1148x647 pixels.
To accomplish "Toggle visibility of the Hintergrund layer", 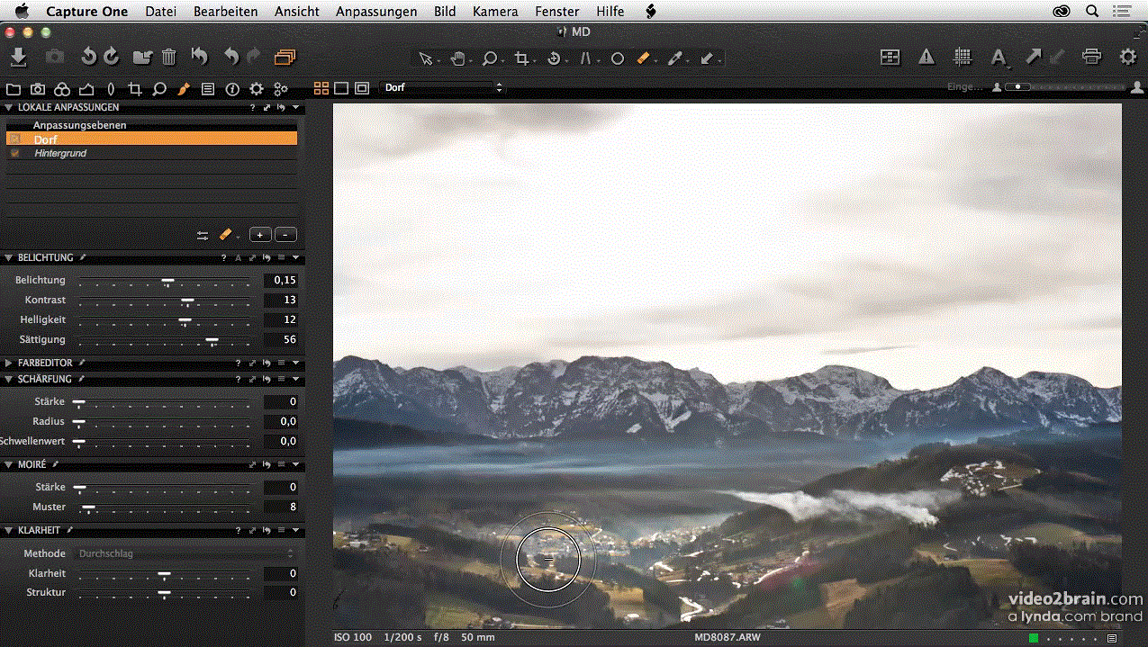I will click(x=14, y=153).
